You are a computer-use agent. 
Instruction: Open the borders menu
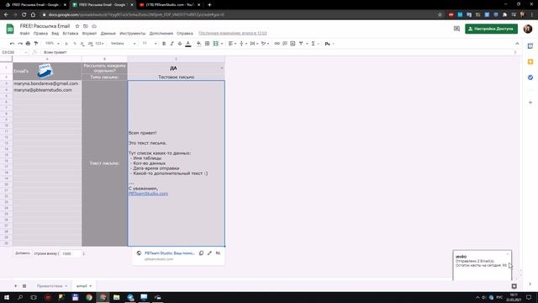tap(208, 44)
